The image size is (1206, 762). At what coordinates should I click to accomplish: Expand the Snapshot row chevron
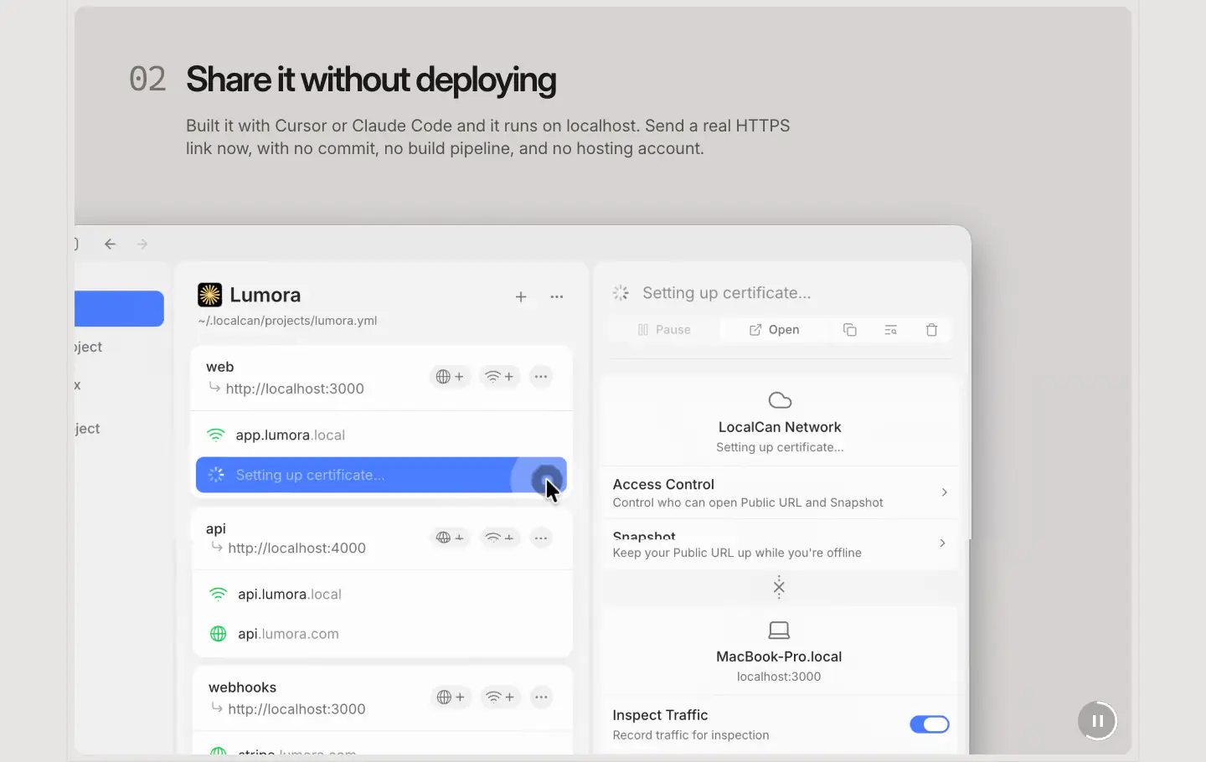point(943,543)
